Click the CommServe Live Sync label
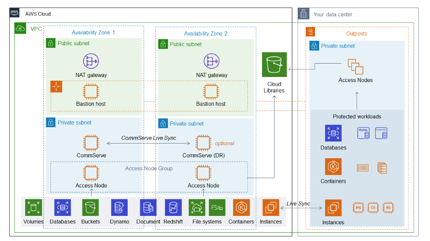This screenshot has width=430, height=241. (x=148, y=138)
